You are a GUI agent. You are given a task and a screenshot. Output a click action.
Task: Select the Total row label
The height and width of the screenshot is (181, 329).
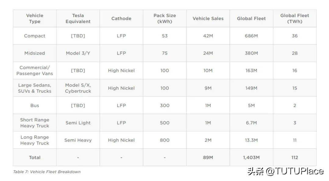coord(34,158)
